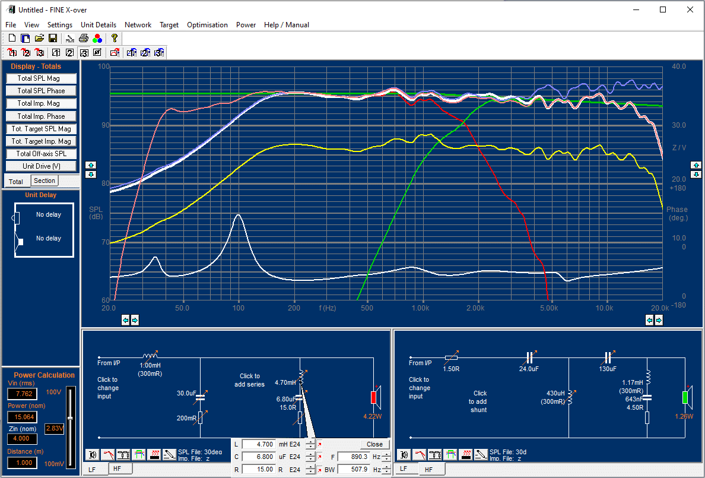Screen dimensions: 705x478
Task: Toggle Total Off-axis SPL display
Action: pos(41,154)
